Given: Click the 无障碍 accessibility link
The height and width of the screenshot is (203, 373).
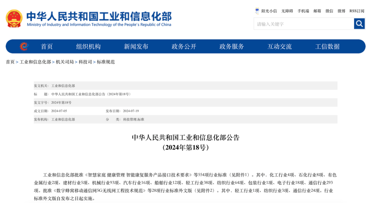Looking at the screenshot, I should coord(287,11).
